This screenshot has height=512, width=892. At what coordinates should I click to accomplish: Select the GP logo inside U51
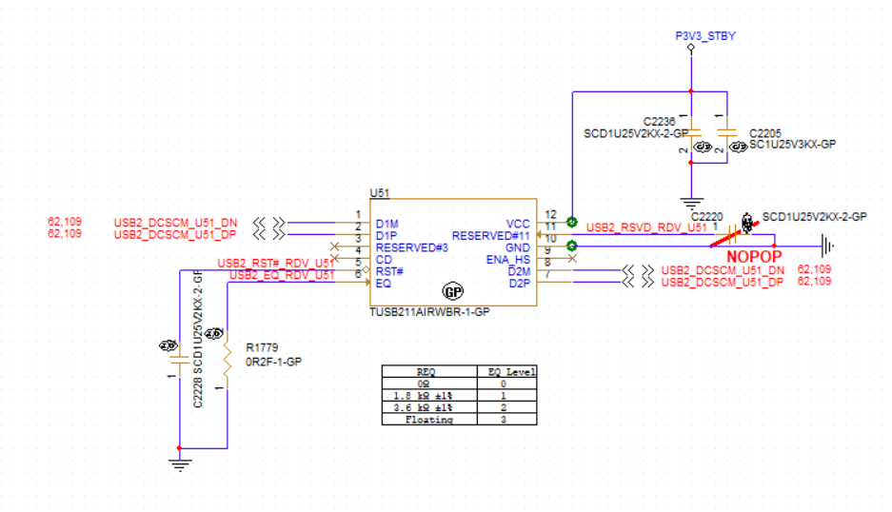pyautogui.click(x=453, y=292)
